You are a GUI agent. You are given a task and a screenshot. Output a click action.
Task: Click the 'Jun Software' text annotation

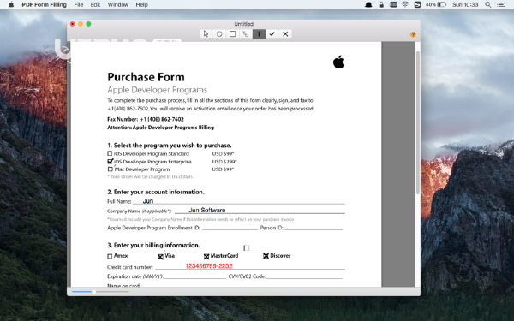pyautogui.click(x=207, y=210)
